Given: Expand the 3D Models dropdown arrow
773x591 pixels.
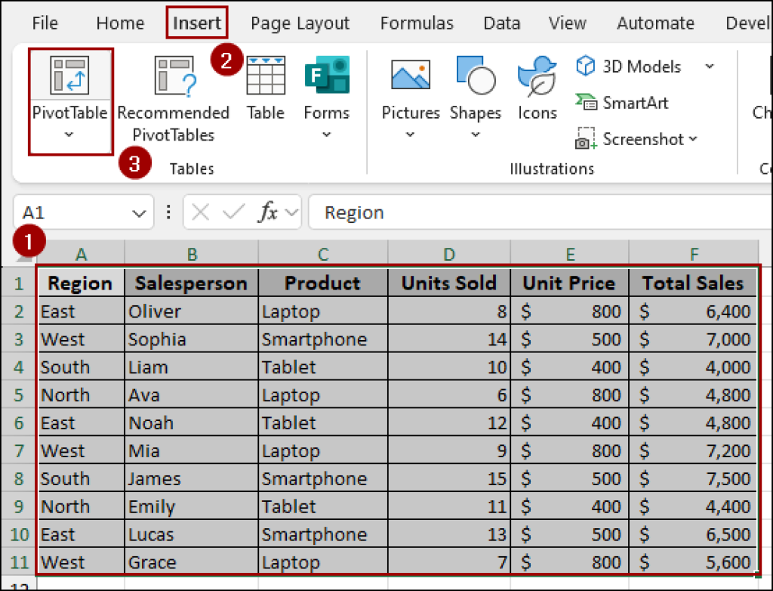Looking at the screenshot, I should coord(710,67).
